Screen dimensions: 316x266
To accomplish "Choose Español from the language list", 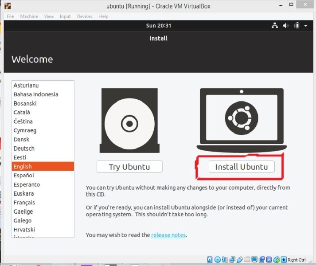I will [x=43, y=176].
